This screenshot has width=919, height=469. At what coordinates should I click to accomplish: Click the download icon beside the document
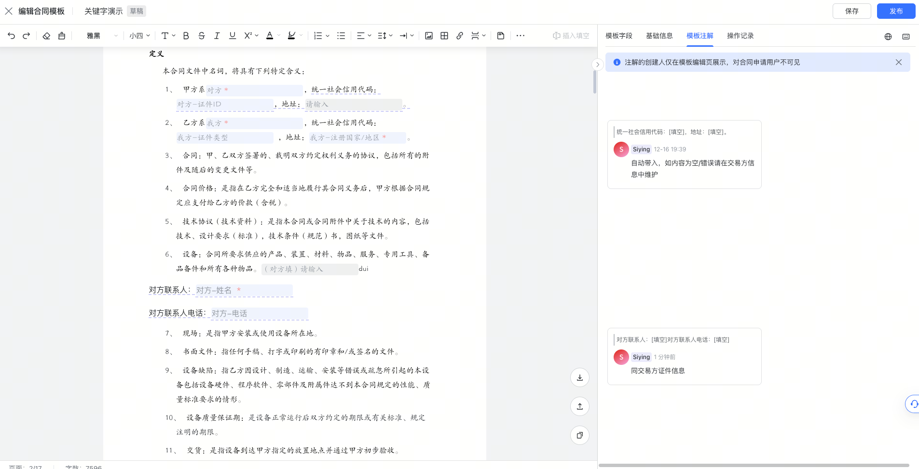(580, 377)
